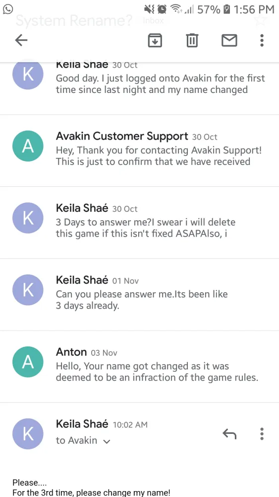Star the System Rename conversation
Image resolution: width=279 pixels, height=497 pixels.
pyautogui.click(x=261, y=20)
